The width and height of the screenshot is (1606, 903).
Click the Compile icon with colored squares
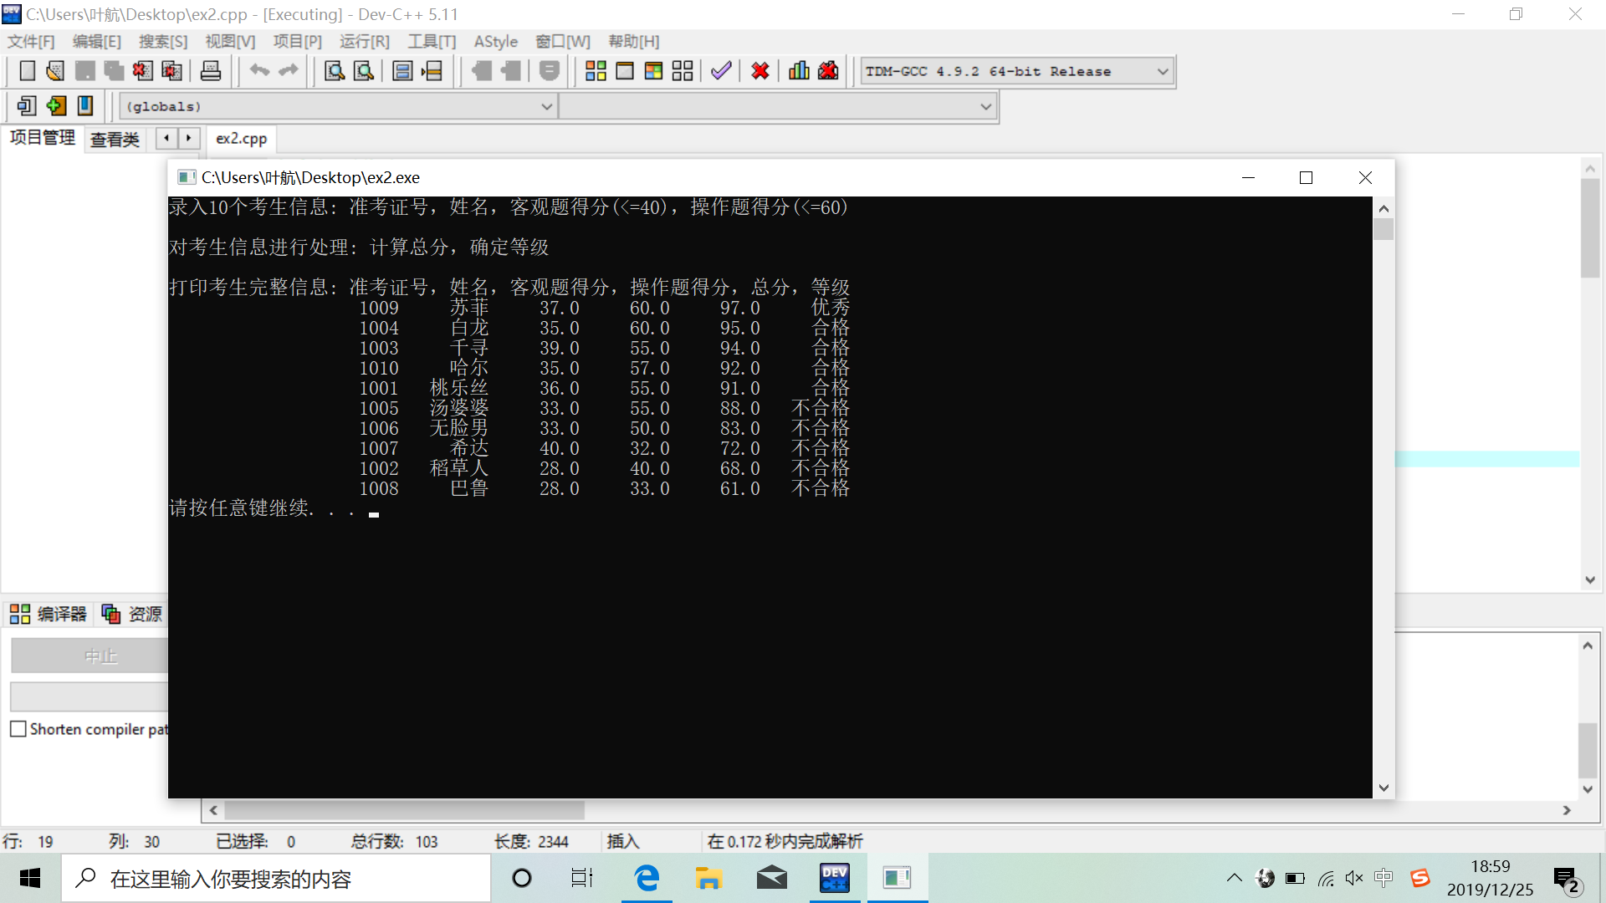click(x=596, y=71)
